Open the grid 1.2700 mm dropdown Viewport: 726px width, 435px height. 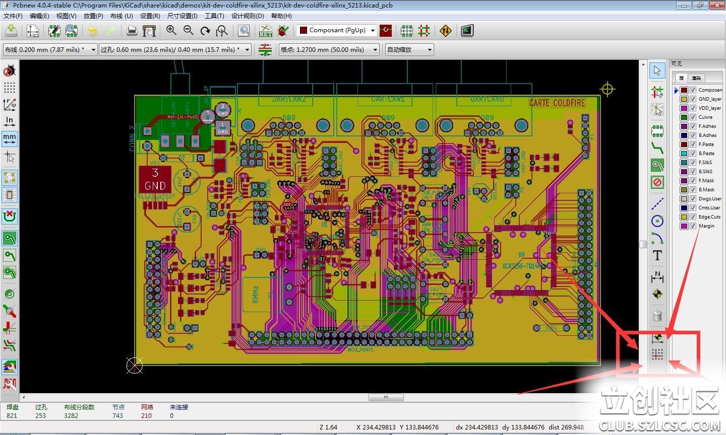[329, 49]
